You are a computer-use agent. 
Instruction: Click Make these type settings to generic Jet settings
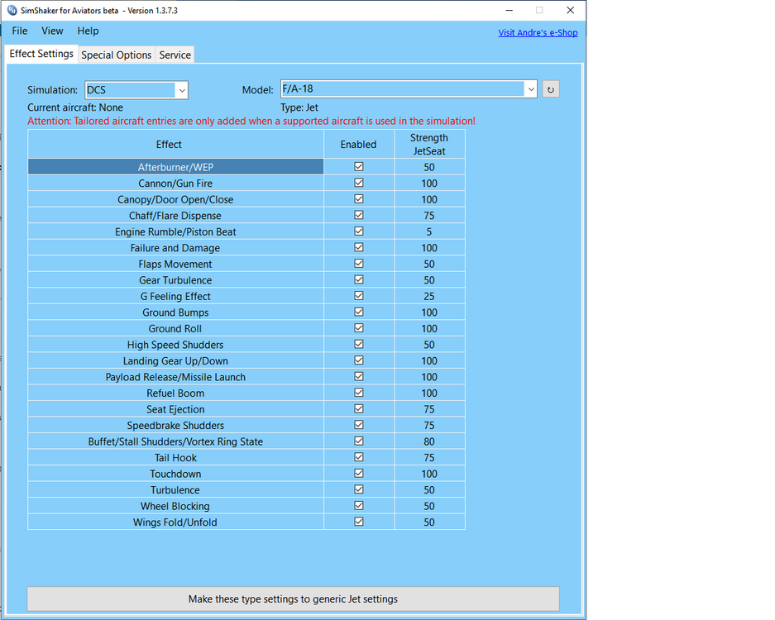click(x=293, y=599)
